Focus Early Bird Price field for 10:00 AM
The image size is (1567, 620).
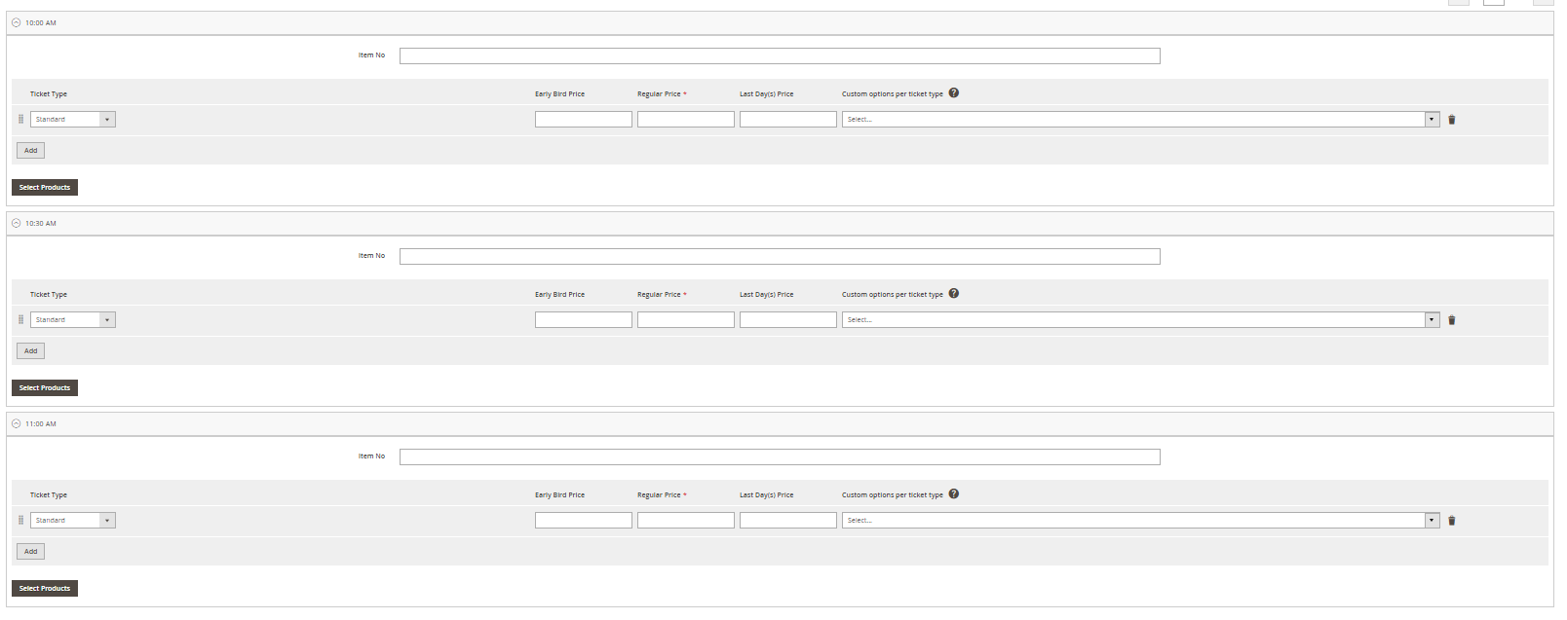pyautogui.click(x=584, y=120)
